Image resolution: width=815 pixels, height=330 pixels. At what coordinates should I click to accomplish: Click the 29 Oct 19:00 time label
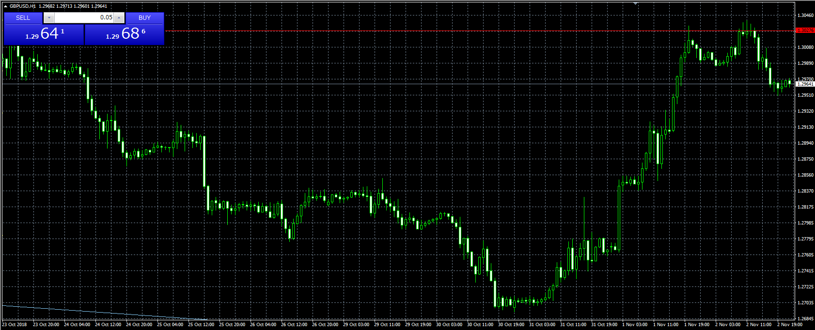pos(418,325)
